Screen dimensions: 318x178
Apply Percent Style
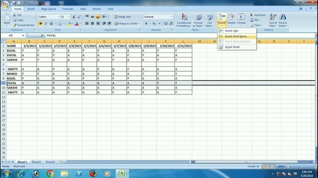(154, 24)
